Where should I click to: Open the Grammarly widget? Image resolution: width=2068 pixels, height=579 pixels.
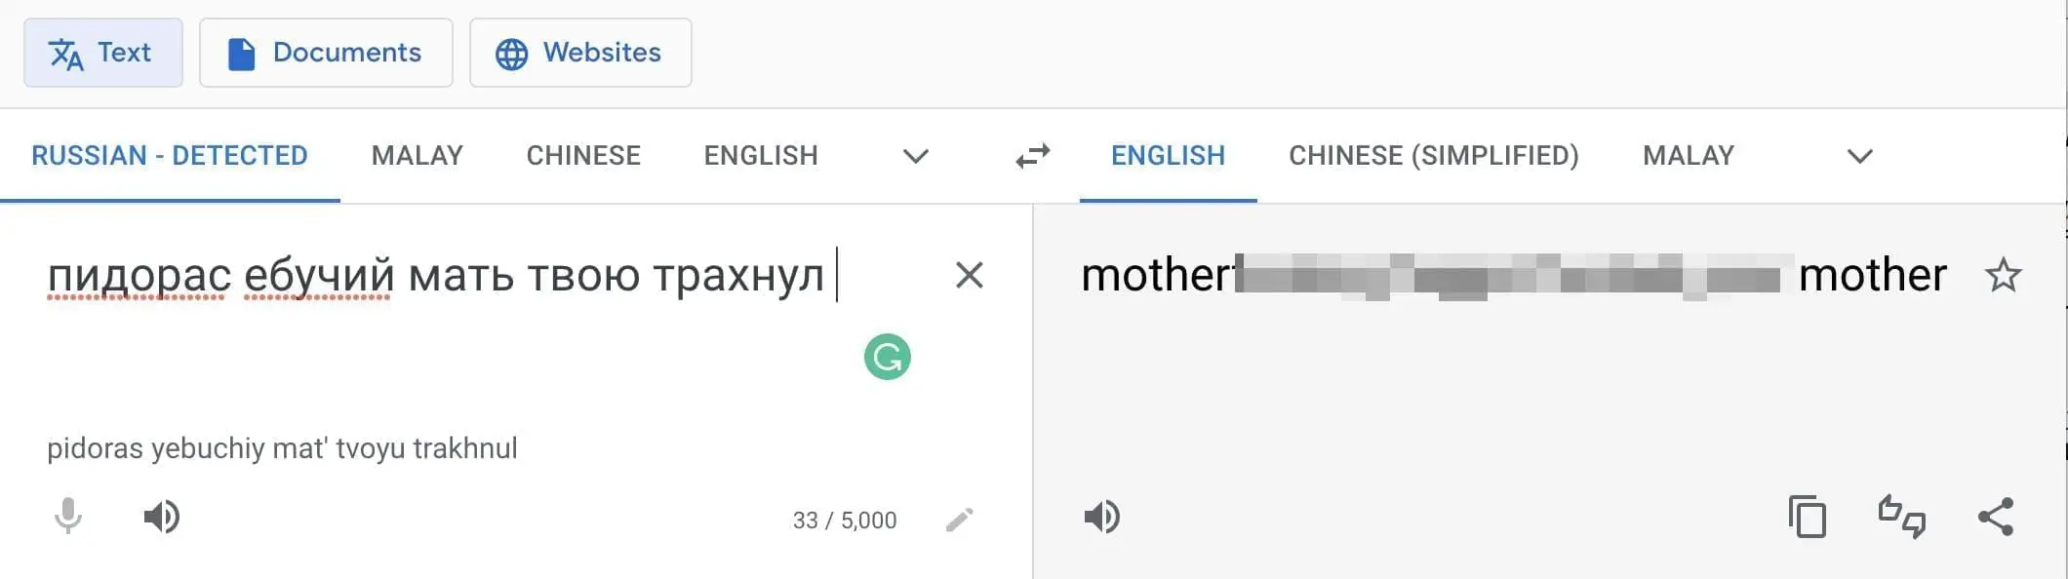coord(887,357)
